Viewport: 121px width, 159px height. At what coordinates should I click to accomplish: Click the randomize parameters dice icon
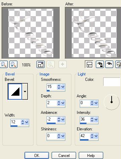pyautogui.click(x=118, y=64)
